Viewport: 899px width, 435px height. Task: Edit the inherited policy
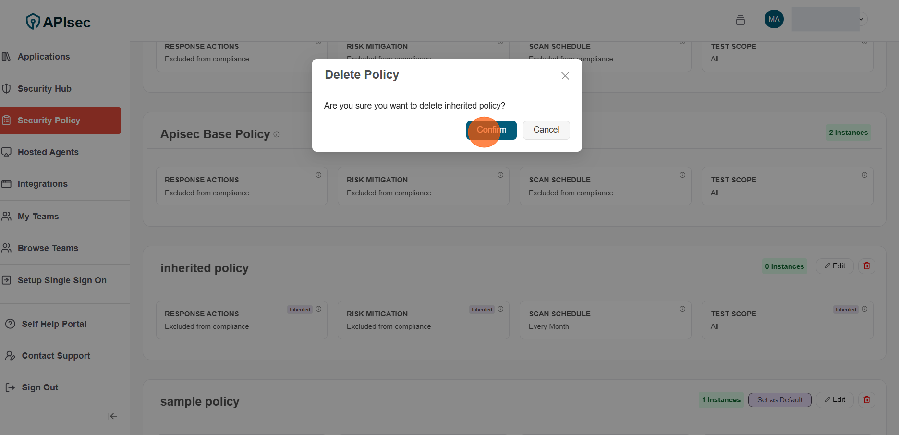click(x=834, y=266)
